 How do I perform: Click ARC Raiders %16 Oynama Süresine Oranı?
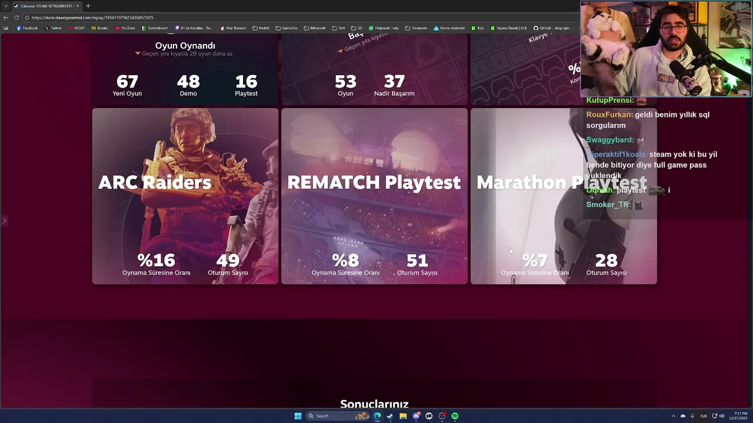156,264
